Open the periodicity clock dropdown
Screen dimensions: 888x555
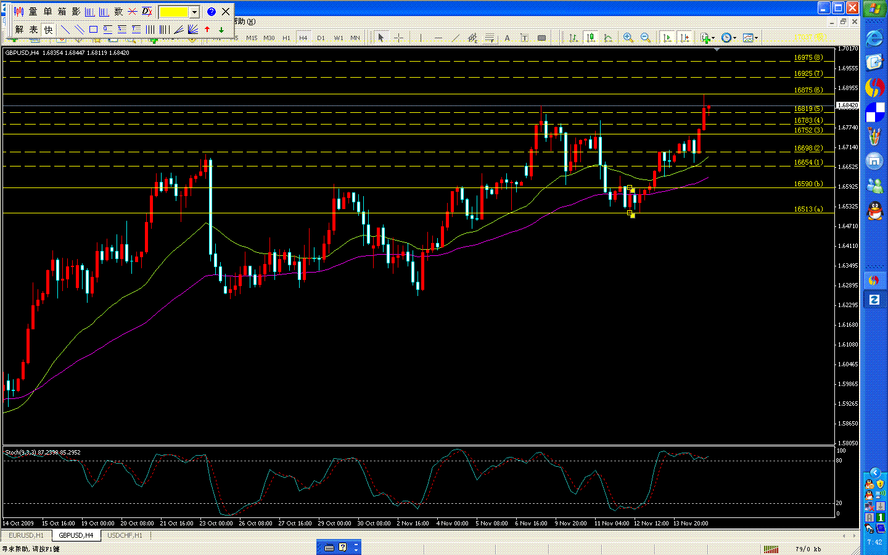click(729, 38)
